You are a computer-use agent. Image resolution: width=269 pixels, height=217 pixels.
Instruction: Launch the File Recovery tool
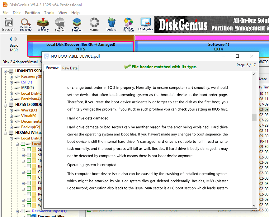(x=43, y=24)
